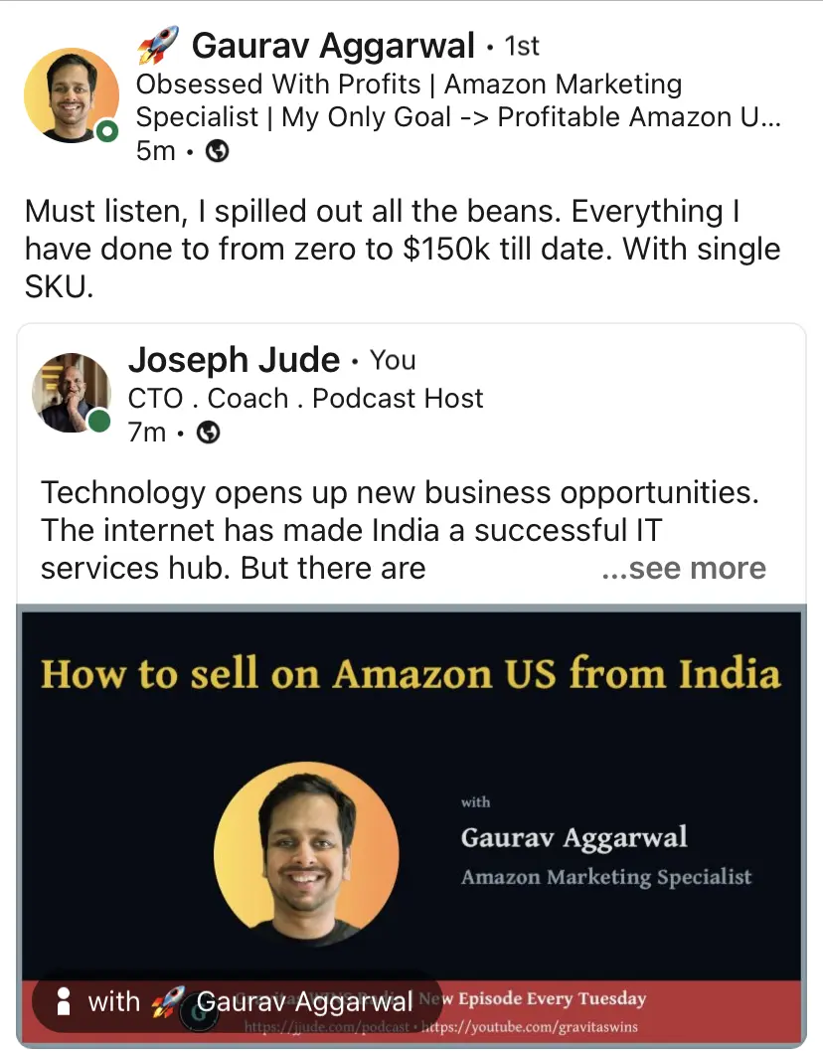The height and width of the screenshot is (1051, 823).
Task: Click the globe icon next to 7m
Action: 209,433
